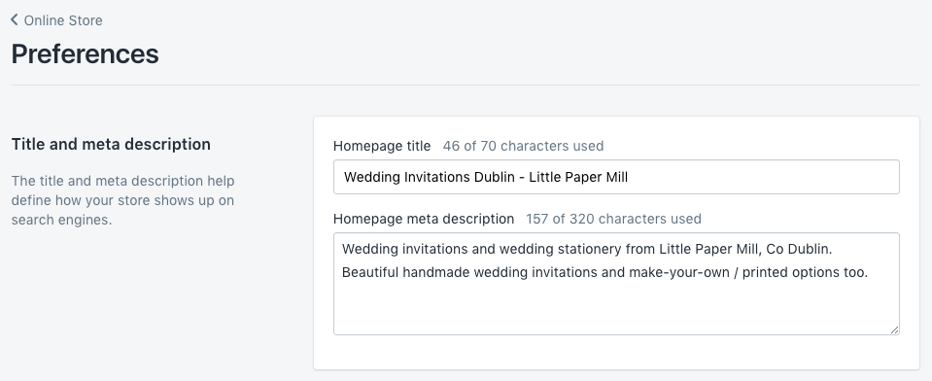Click the Homepage title label
Image resolution: width=932 pixels, height=381 pixels.
[x=382, y=146]
